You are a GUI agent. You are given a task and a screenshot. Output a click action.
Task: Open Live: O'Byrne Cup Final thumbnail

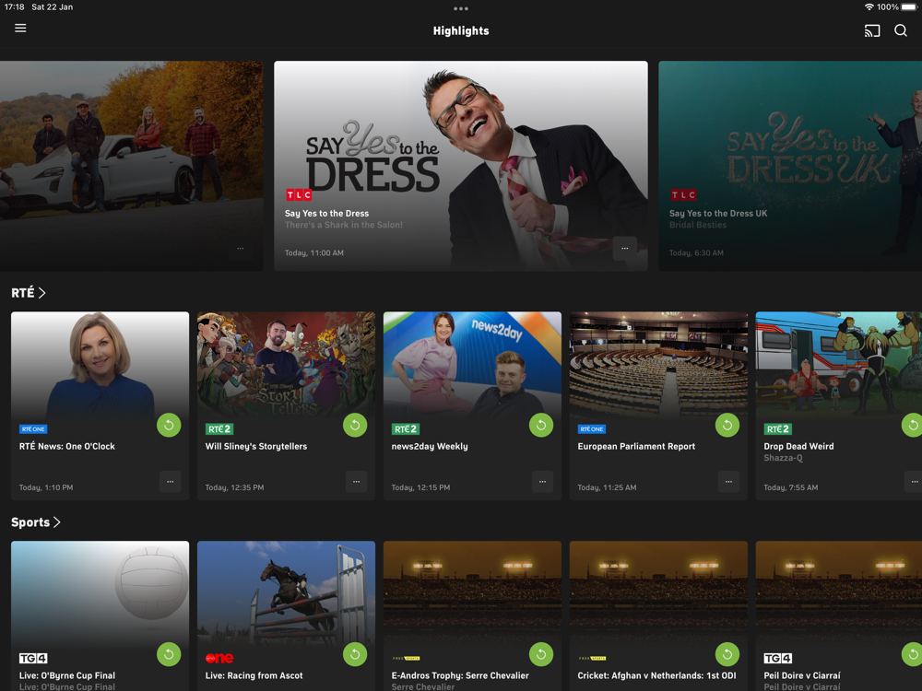(x=100, y=593)
